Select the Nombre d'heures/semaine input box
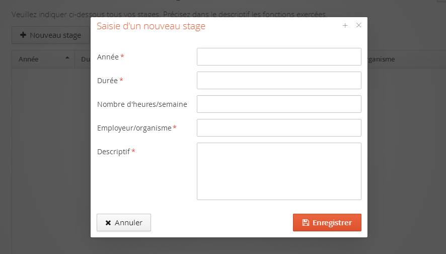The height and width of the screenshot is (254, 446). click(279, 104)
